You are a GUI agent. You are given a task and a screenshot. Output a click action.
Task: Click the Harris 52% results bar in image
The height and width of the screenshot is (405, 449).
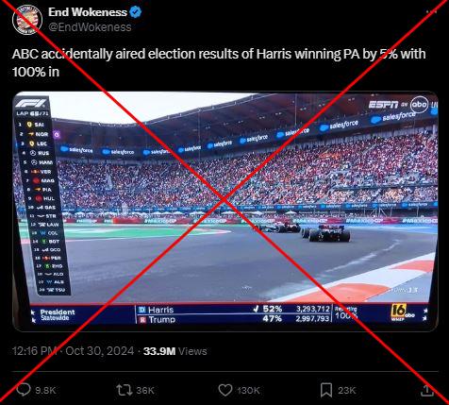click(x=233, y=309)
